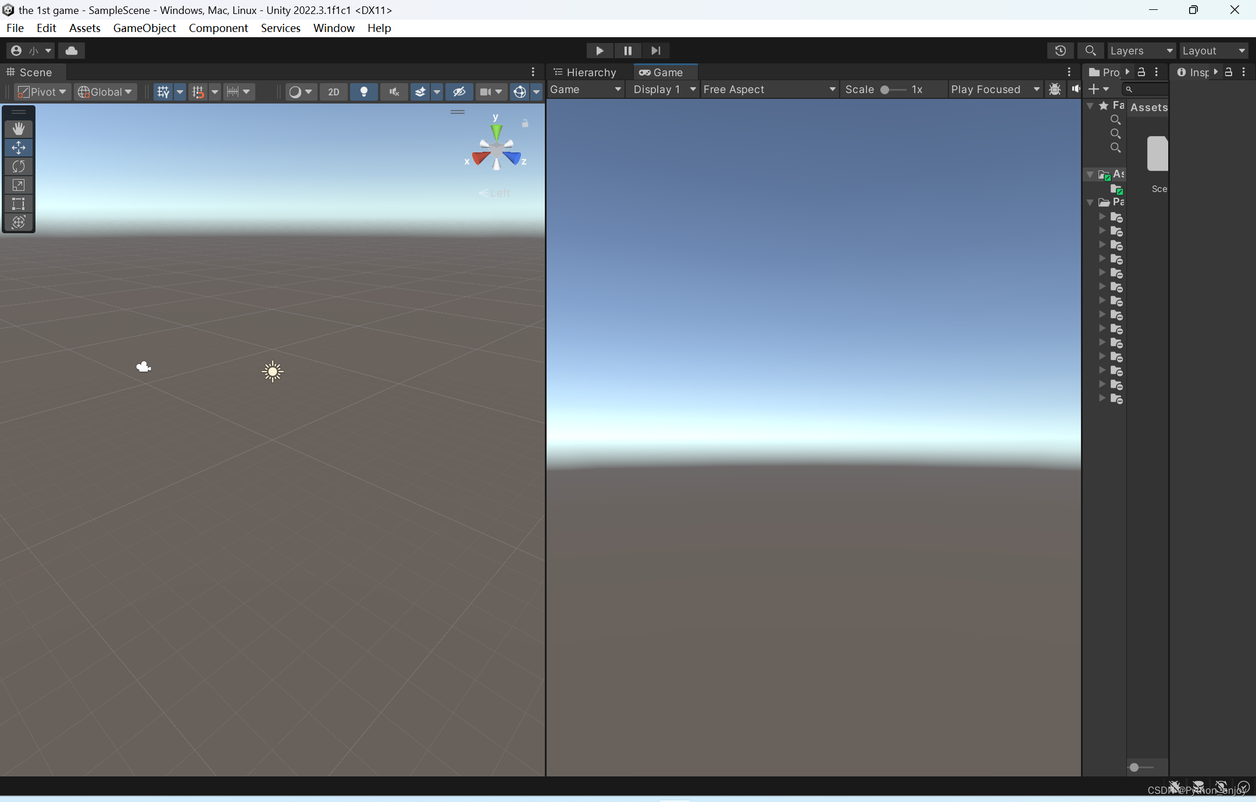Viewport: 1256px width, 802px height.
Task: Select the Scale tool
Action: tap(18, 185)
